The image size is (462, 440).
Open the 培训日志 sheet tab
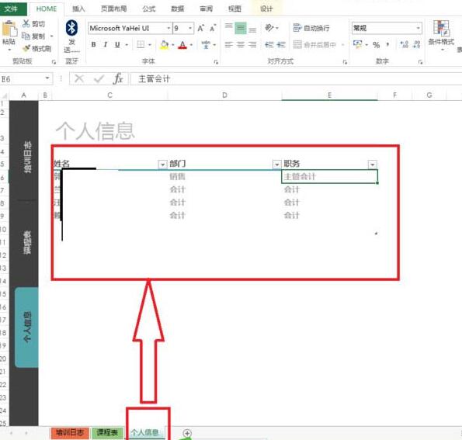[70, 432]
